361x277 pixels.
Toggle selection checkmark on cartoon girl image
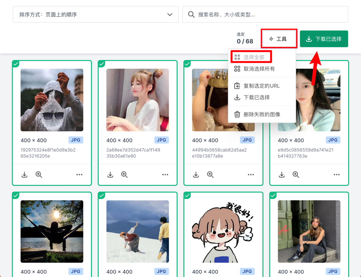pos(187,195)
